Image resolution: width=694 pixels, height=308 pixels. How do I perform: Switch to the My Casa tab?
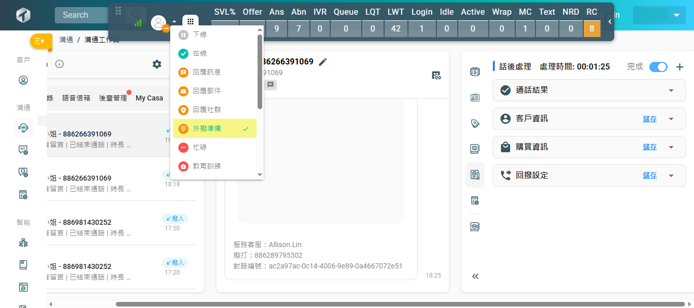[149, 98]
